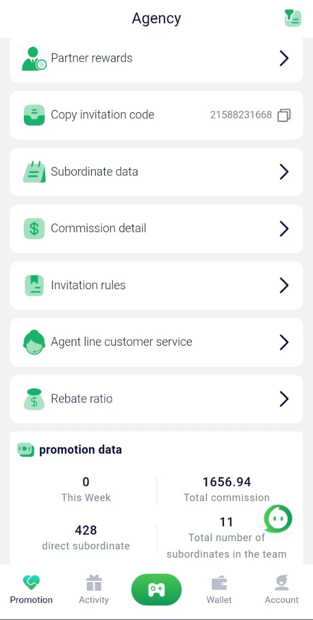Select the Promotion tab
313x620 pixels.
[x=31, y=590]
